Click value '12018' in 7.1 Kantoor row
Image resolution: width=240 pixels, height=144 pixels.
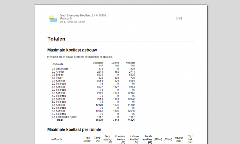[131, 111]
